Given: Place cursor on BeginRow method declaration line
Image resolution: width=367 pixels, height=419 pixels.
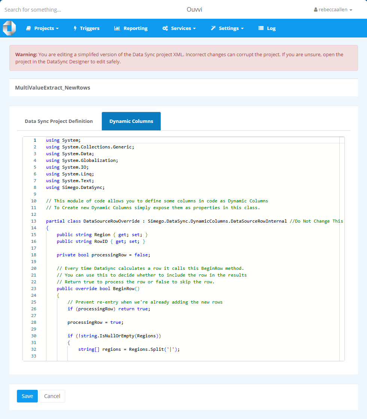Looking at the screenshot, I should (x=112, y=289).
